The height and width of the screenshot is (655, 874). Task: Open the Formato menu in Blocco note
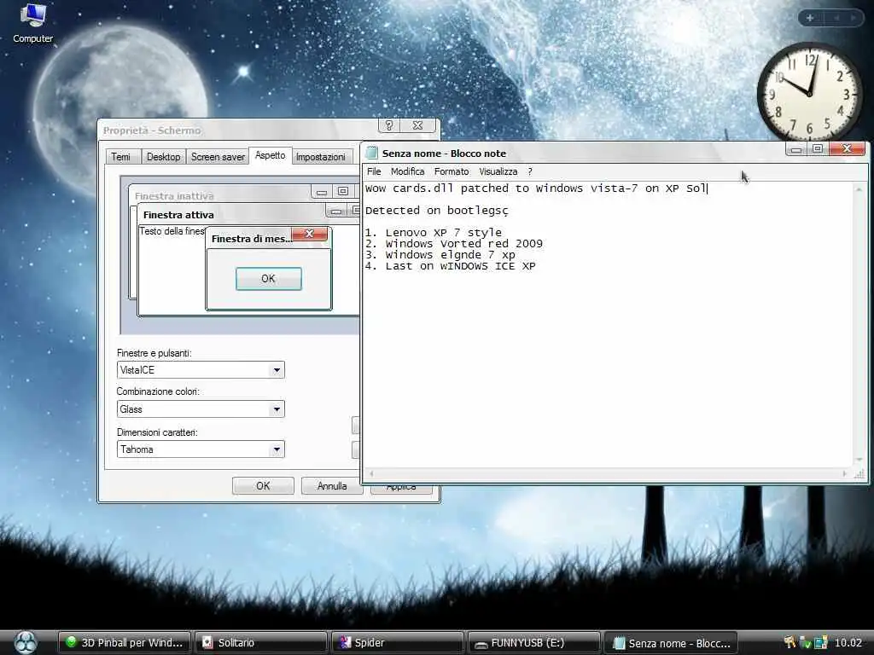coord(452,171)
